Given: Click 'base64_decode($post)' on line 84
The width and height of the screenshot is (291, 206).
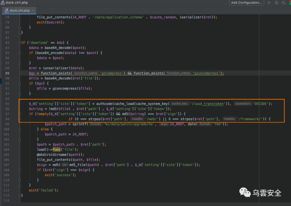Looking at the screenshot, I should 64,48.
